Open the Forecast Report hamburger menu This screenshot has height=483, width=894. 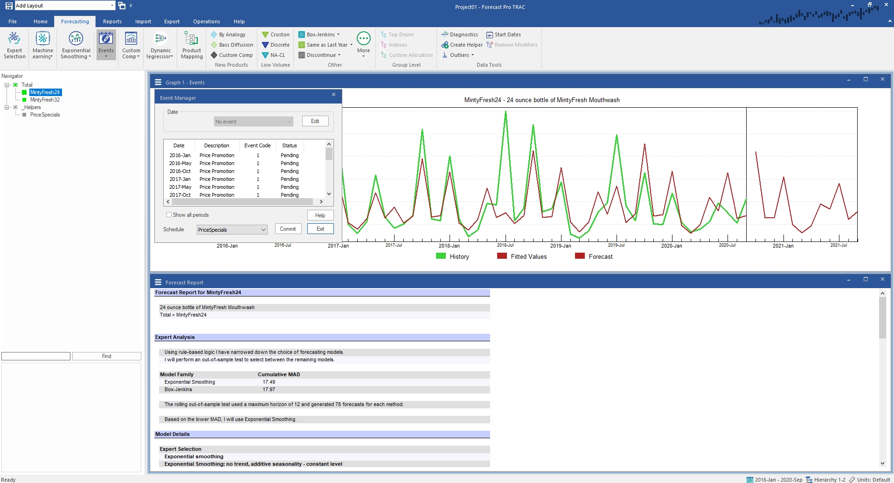[x=158, y=282]
